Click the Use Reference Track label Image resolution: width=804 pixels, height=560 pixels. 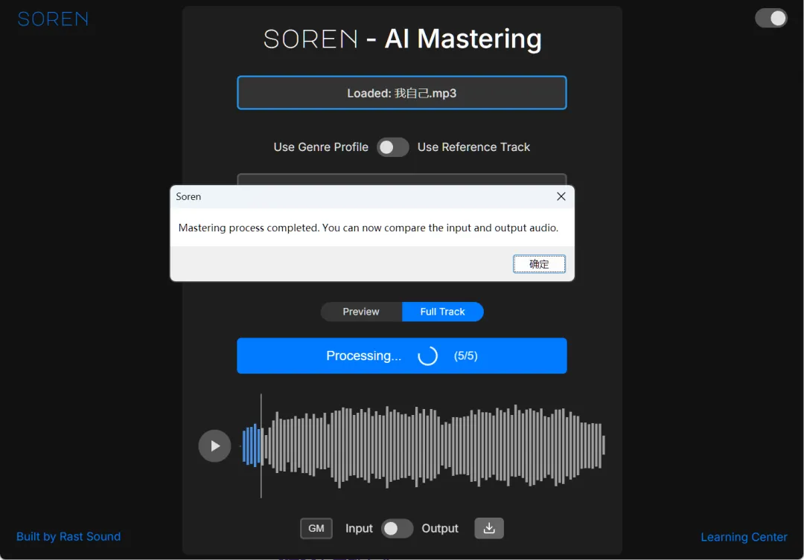(473, 147)
